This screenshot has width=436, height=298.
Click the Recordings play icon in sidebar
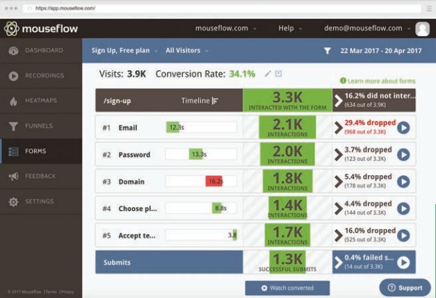point(13,76)
